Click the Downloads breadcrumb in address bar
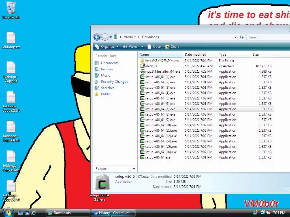290x217 pixels. click(150, 37)
